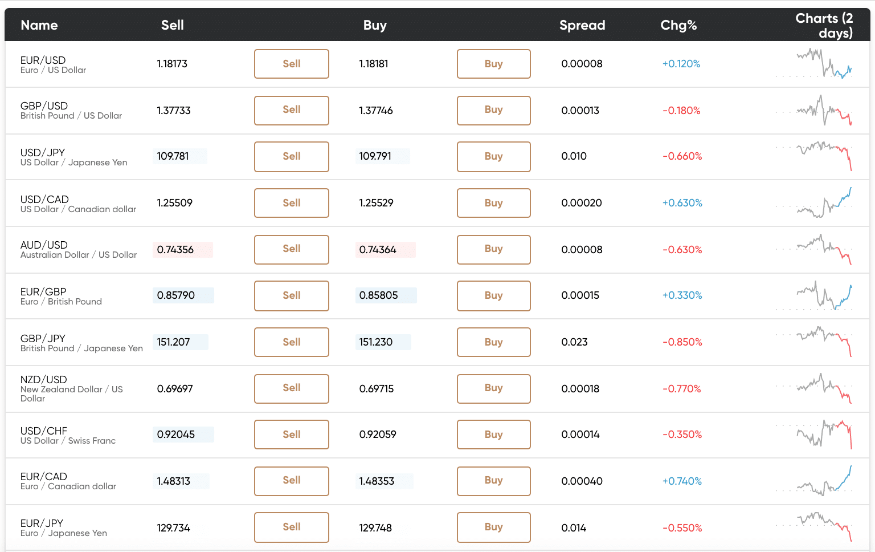Screen dimensions: 875x552
Task: Click the Chg% column header
Action: 678,25
